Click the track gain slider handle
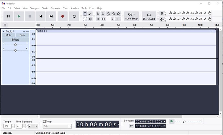 tap(16, 45)
